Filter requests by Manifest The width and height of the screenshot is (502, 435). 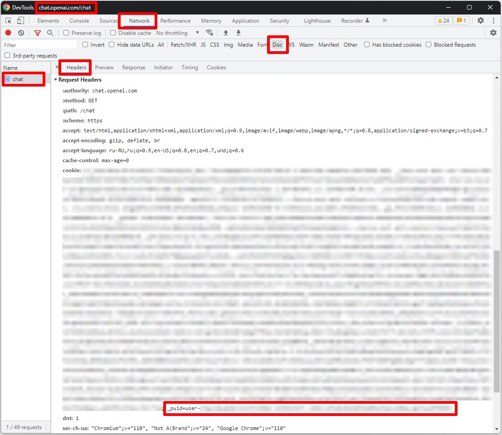coord(328,45)
